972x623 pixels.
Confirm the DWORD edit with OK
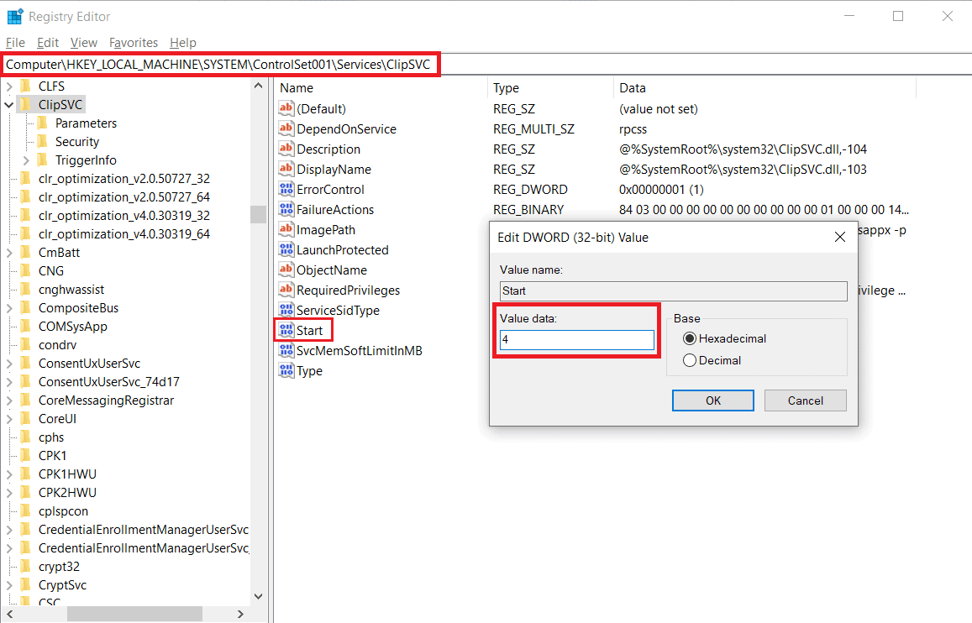713,400
